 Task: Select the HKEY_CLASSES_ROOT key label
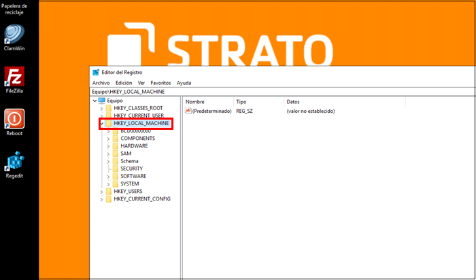coord(139,108)
